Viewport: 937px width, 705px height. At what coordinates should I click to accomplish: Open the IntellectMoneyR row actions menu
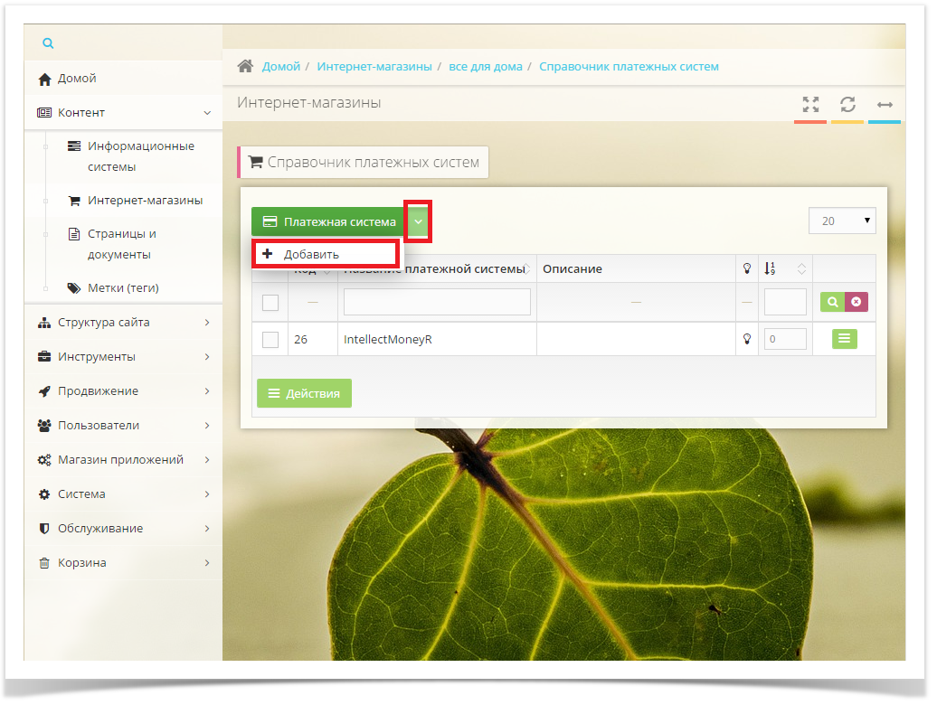(844, 339)
